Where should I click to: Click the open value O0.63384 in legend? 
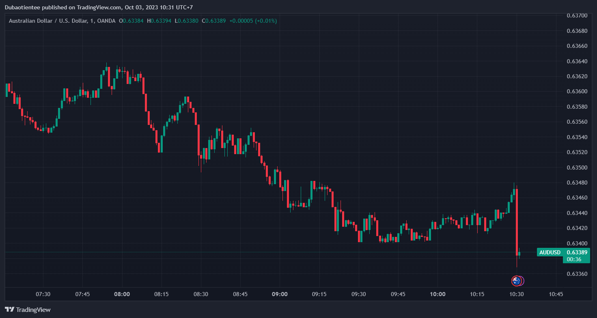(131, 21)
